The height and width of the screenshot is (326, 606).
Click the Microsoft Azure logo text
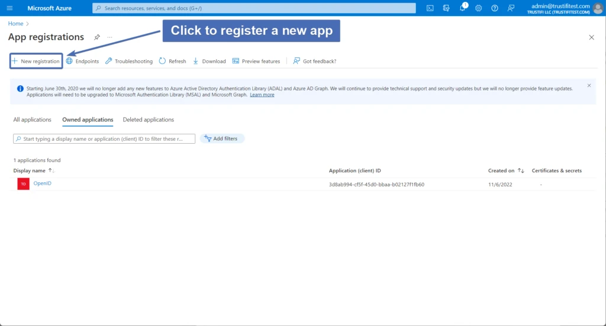point(50,8)
